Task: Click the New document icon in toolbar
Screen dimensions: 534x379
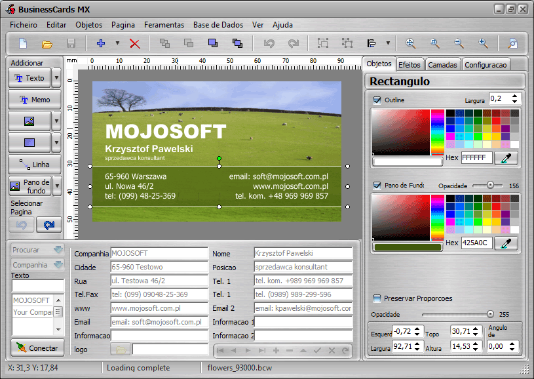Action: point(23,43)
